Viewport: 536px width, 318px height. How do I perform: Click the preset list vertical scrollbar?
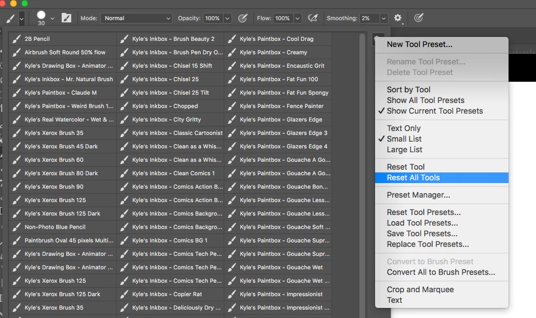(362, 175)
